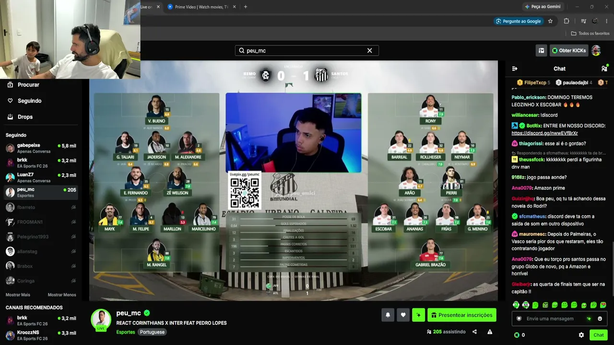
Task: Expand followed list with Mostrar Mais
Action: point(18,295)
